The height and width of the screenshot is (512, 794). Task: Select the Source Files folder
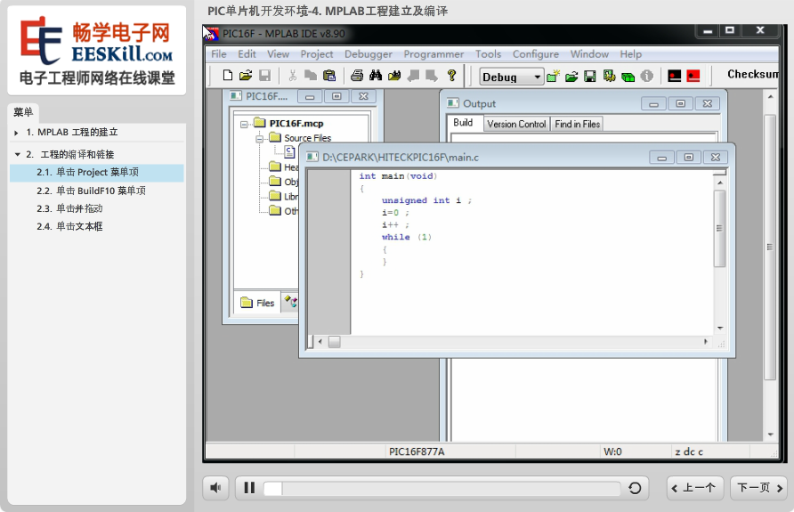[307, 138]
